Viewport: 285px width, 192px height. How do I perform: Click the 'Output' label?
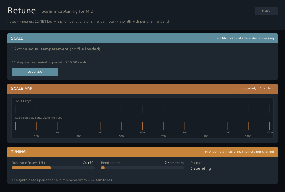[196, 163]
